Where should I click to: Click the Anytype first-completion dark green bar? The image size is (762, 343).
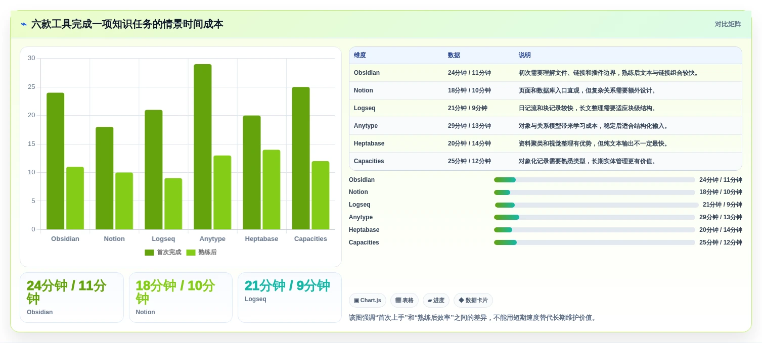point(203,147)
